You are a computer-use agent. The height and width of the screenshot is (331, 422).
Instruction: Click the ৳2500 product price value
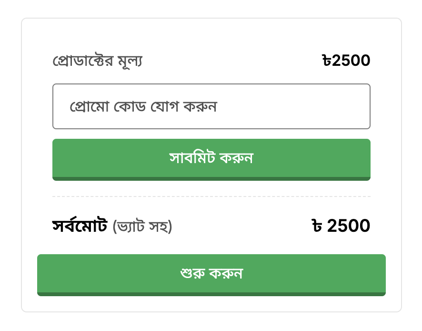[x=346, y=61]
